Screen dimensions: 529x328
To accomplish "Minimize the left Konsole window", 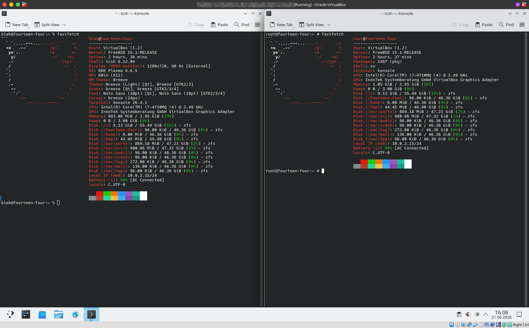I will pyautogui.click(x=246, y=13).
